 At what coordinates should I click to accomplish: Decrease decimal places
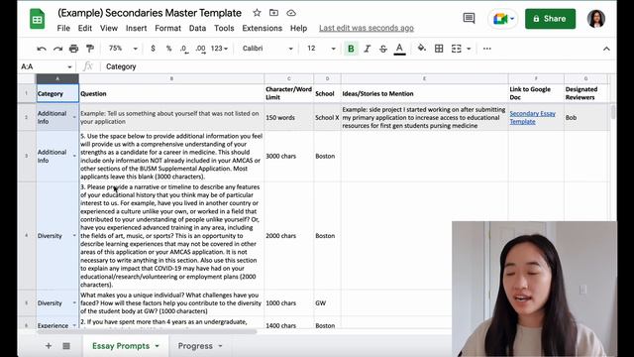click(184, 49)
